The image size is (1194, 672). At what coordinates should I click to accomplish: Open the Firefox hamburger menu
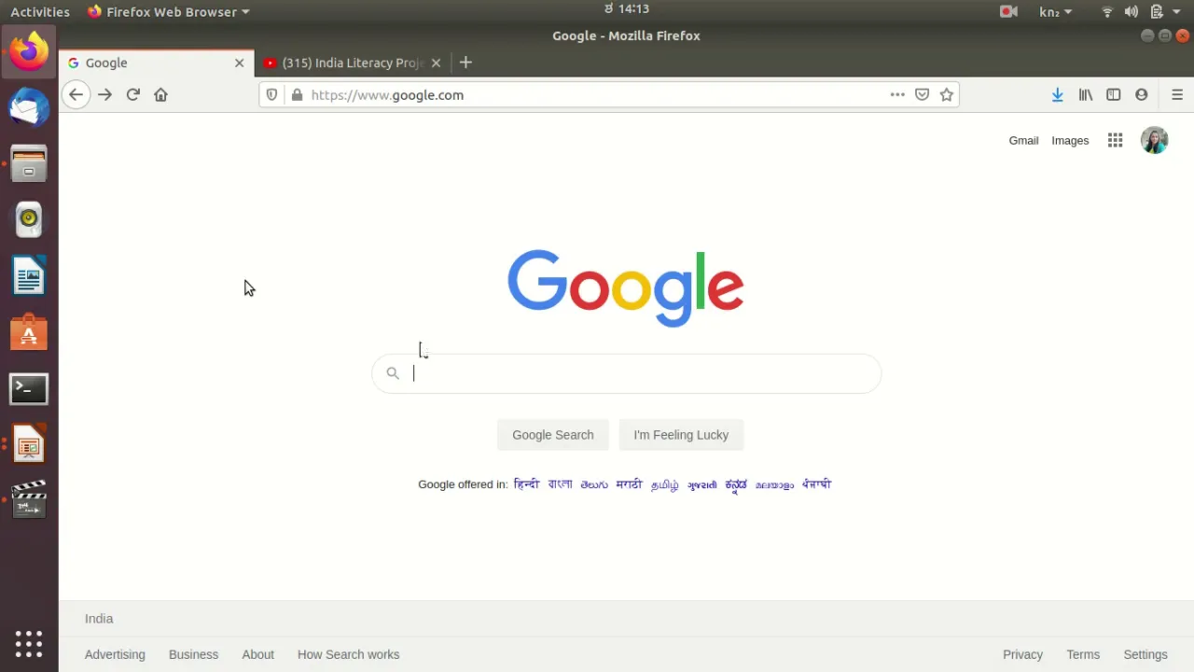coord(1177,94)
